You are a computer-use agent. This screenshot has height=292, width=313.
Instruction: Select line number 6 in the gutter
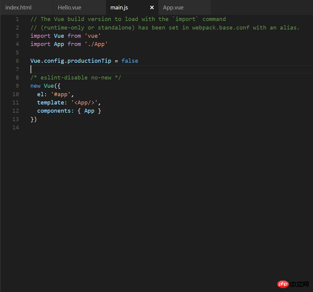[17, 61]
